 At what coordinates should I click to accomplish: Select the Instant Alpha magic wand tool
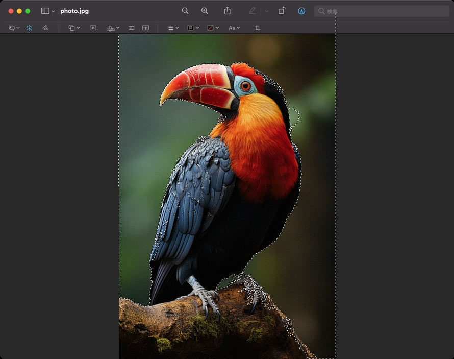(29, 28)
